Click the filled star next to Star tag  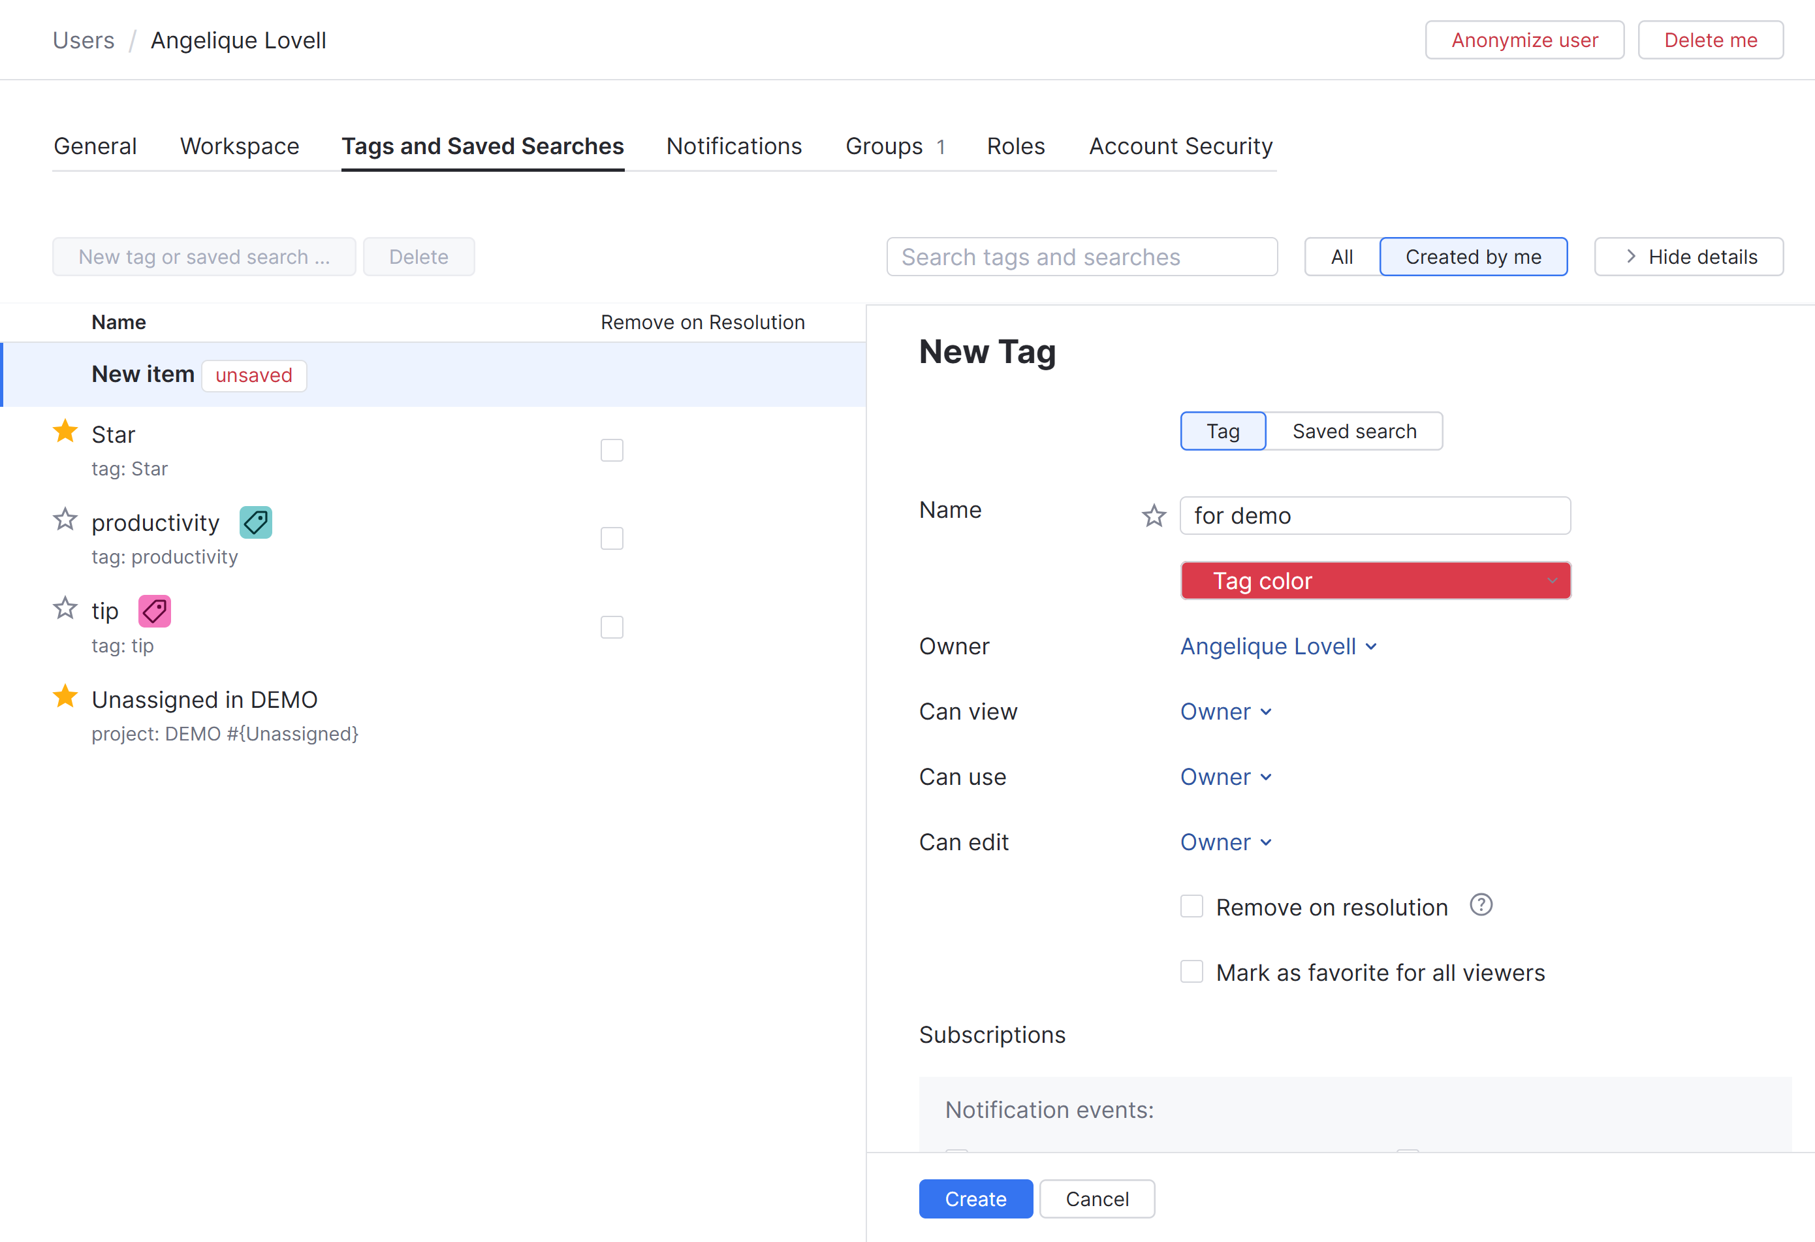[x=65, y=431]
